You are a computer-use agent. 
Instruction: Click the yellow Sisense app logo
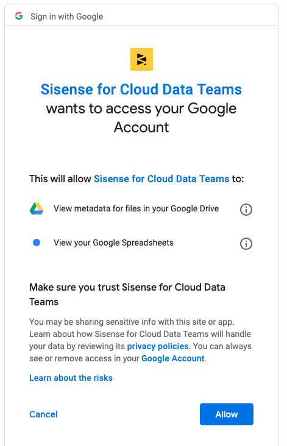pyautogui.click(x=141, y=59)
